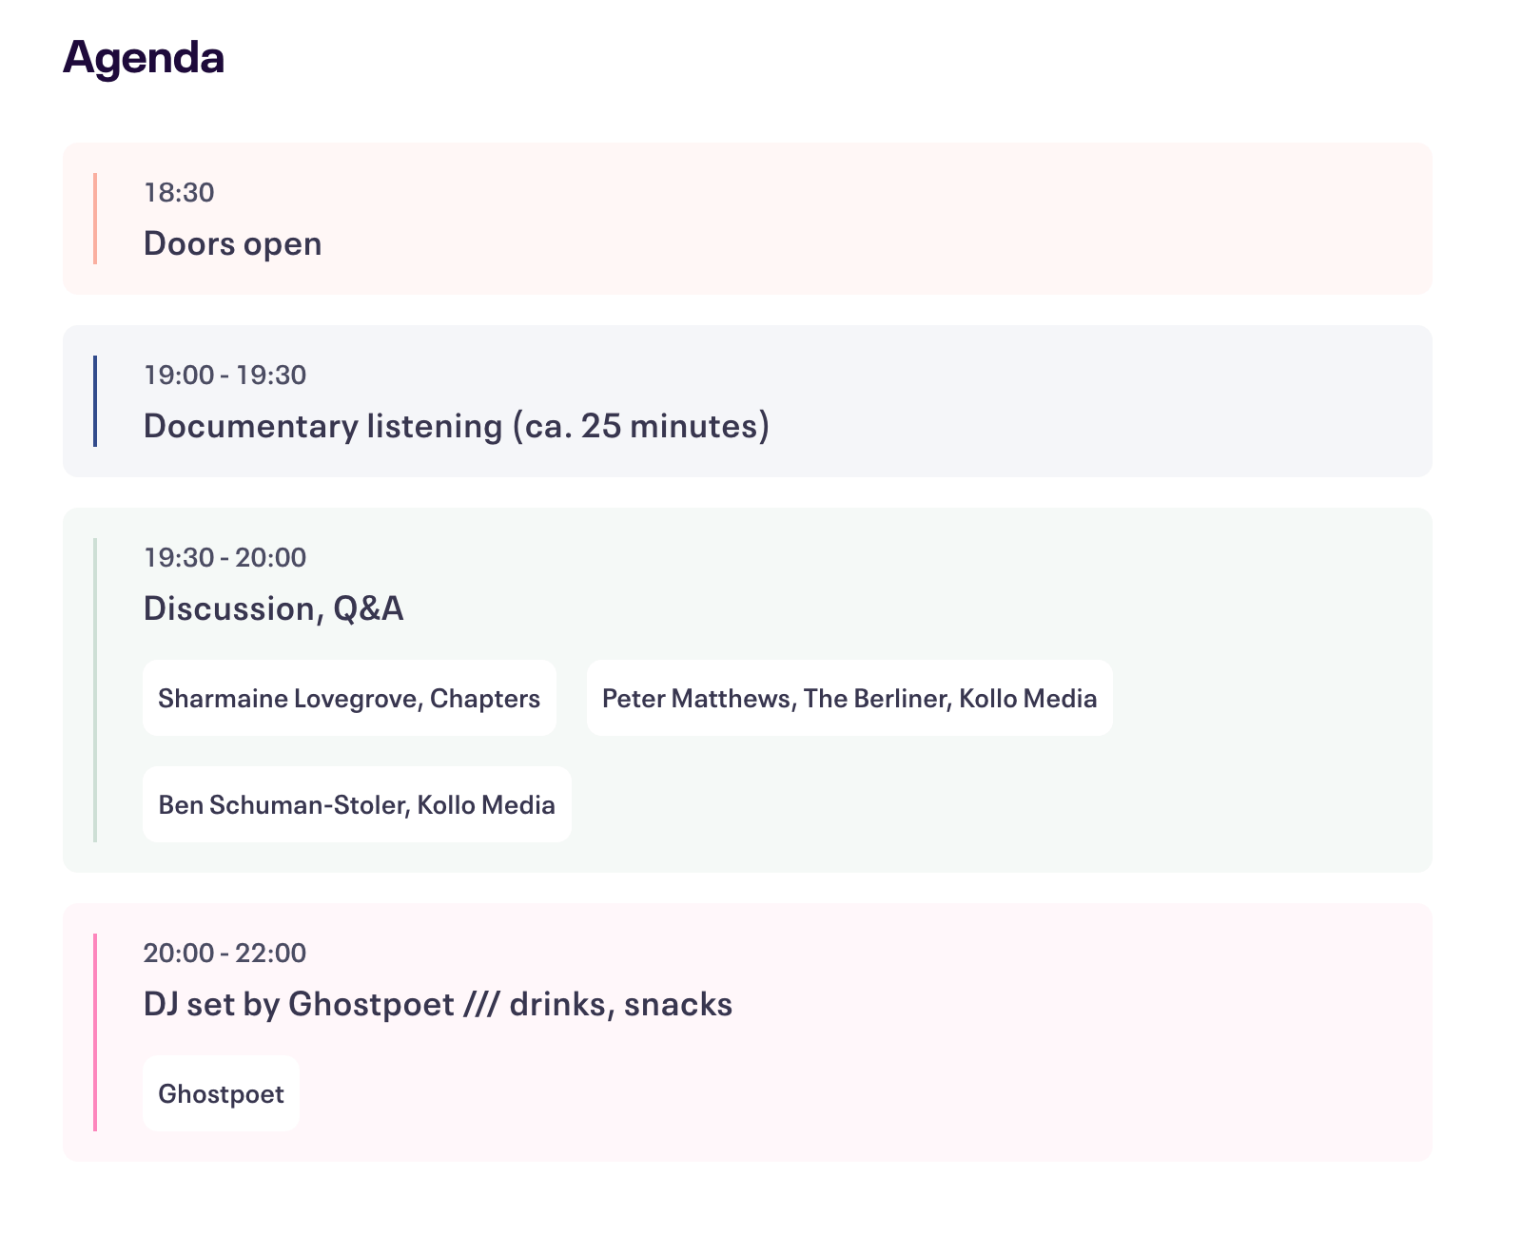The image size is (1522, 1234).
Task: Click the green accent bar beside Discussion
Action: click(95, 690)
